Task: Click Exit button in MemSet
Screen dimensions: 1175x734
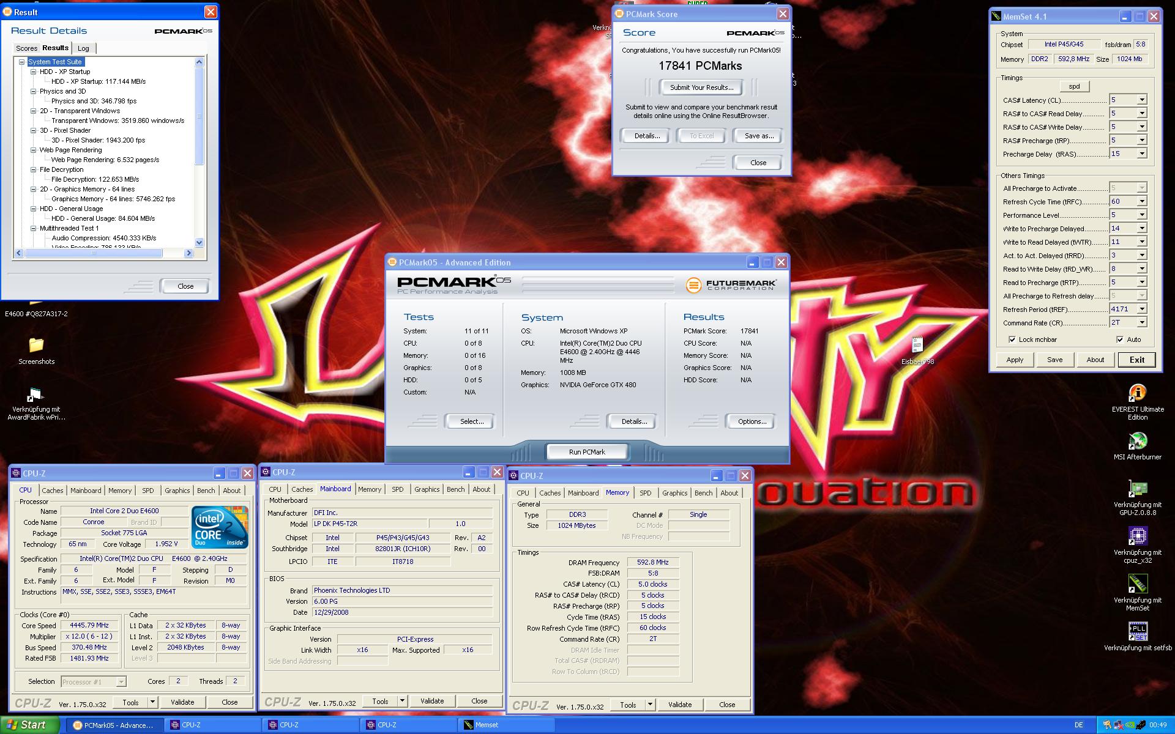Action: coord(1136,360)
